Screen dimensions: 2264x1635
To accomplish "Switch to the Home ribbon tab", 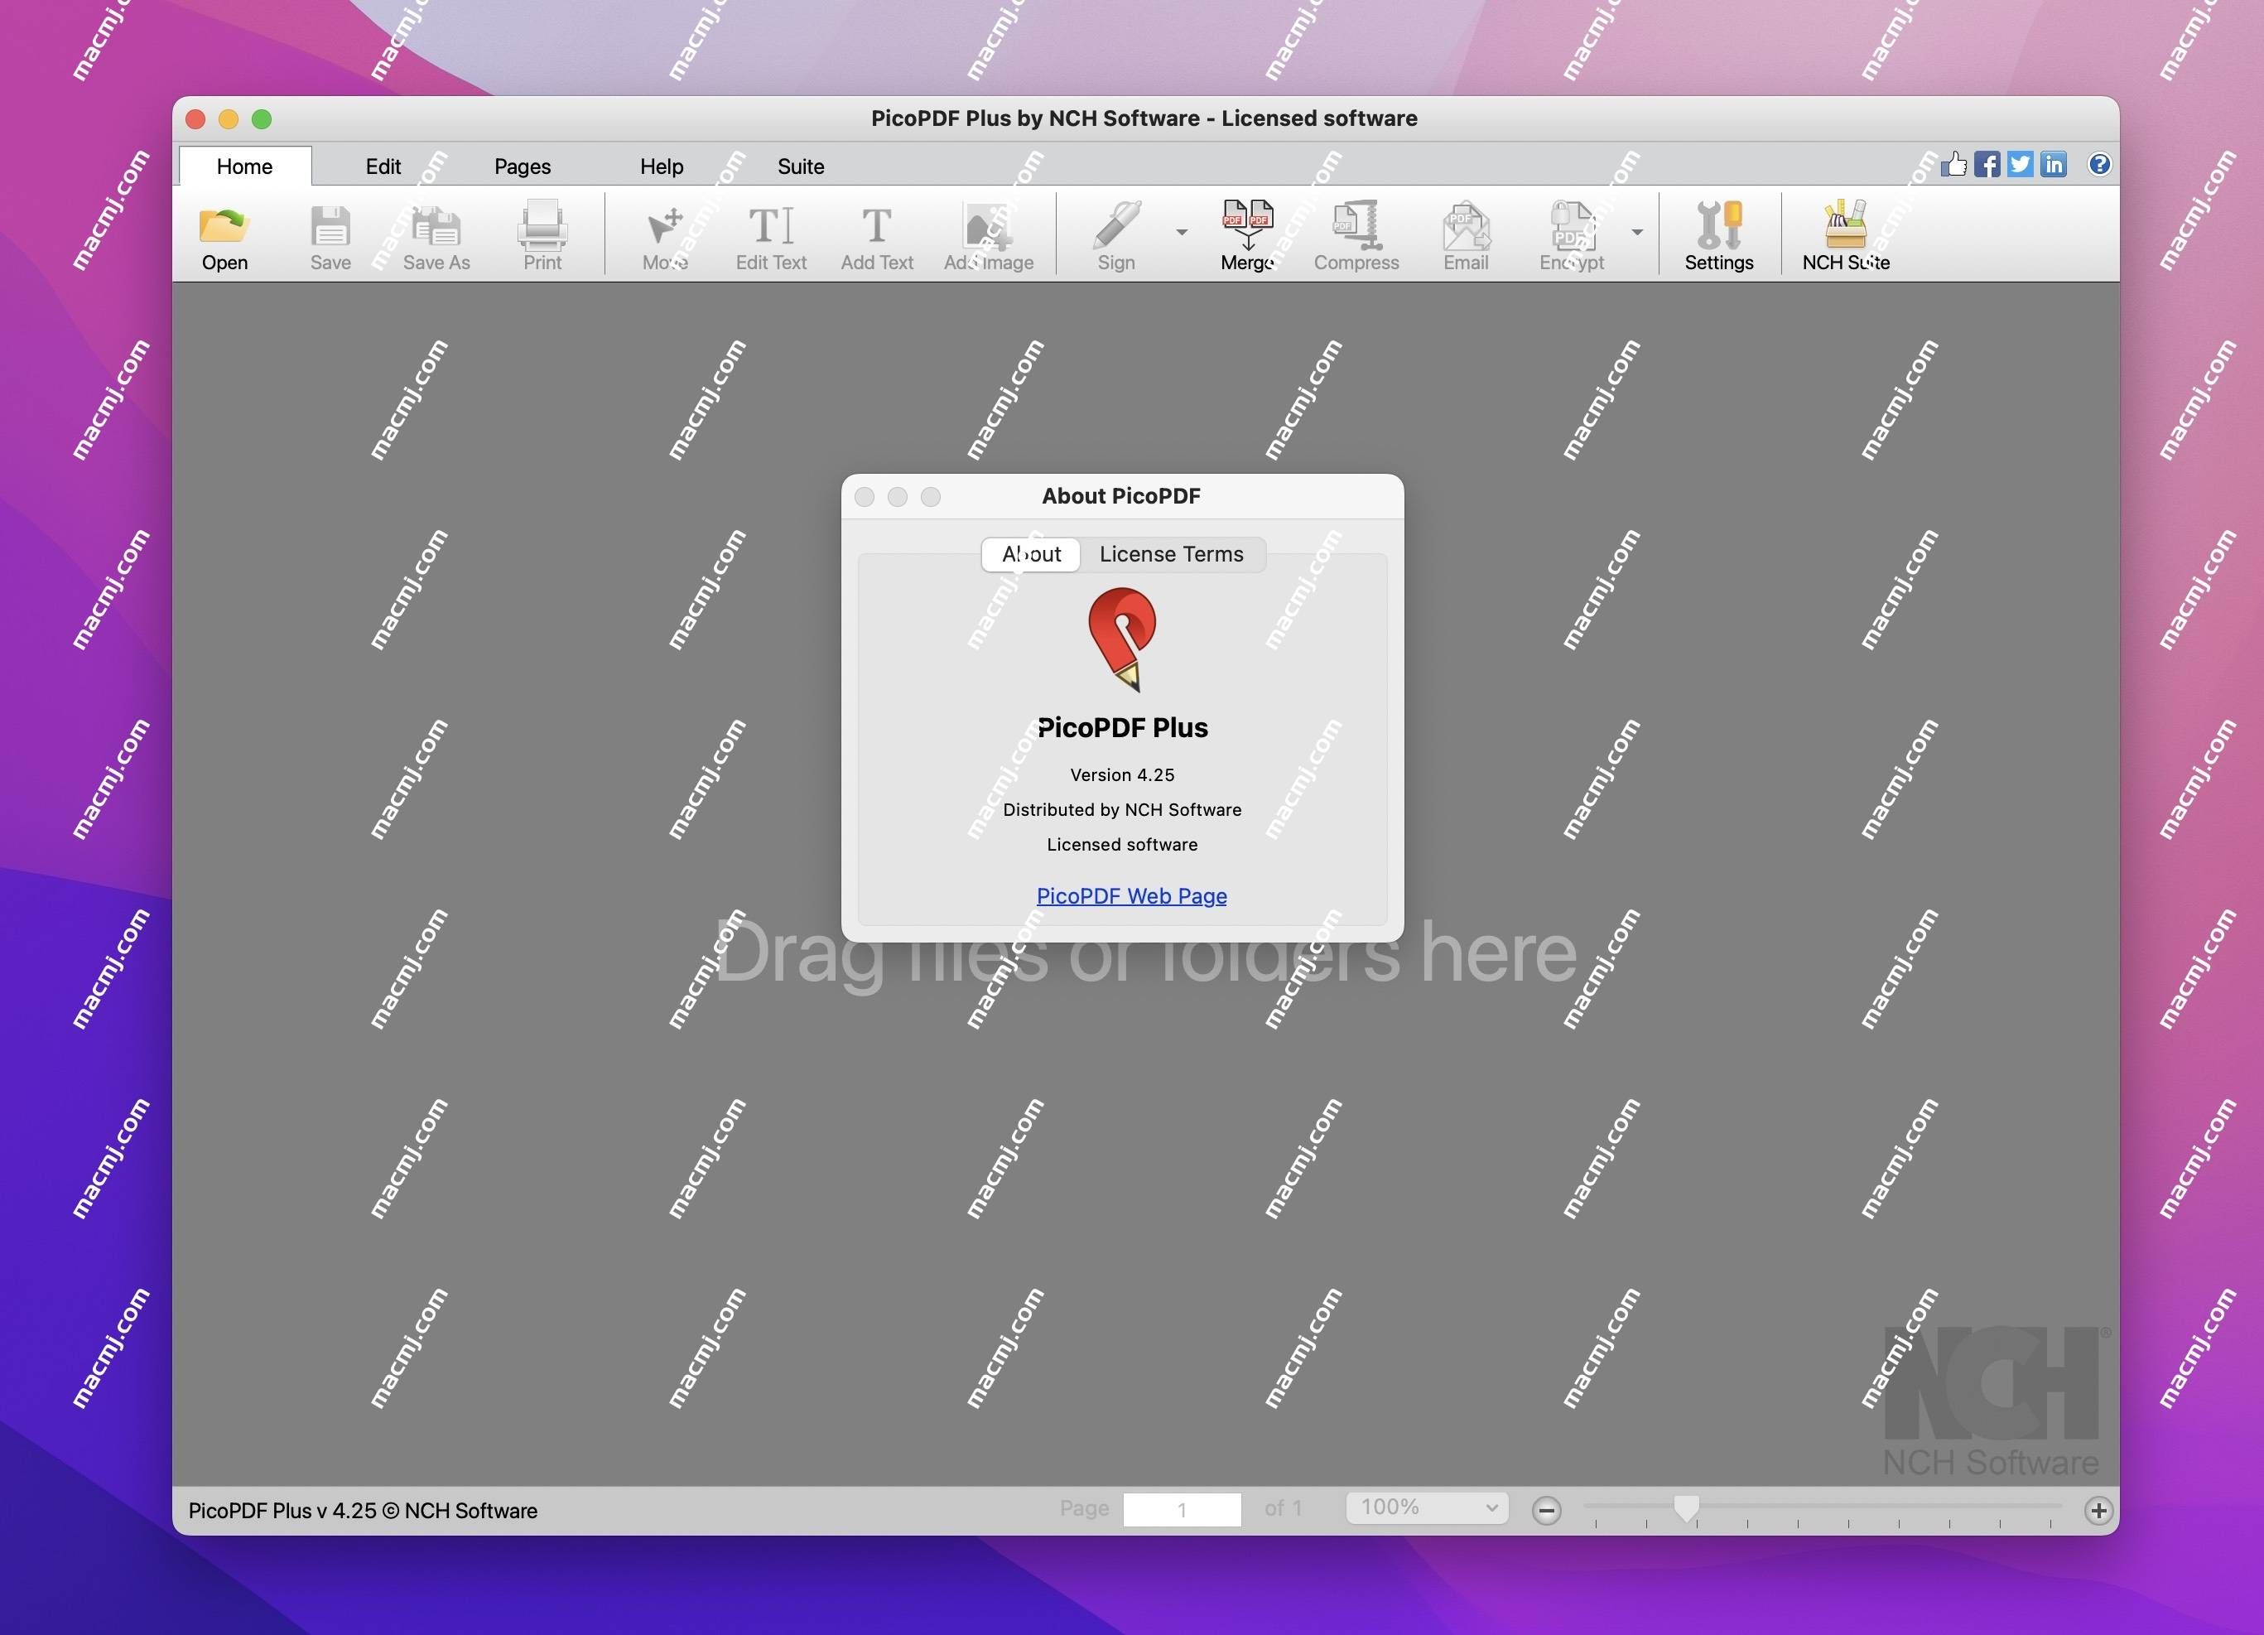I will click(244, 166).
